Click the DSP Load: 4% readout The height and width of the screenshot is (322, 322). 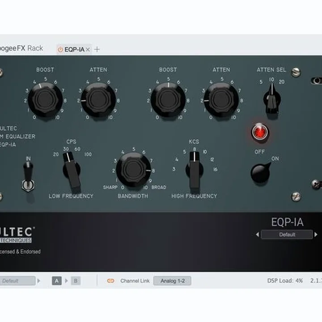(285, 281)
